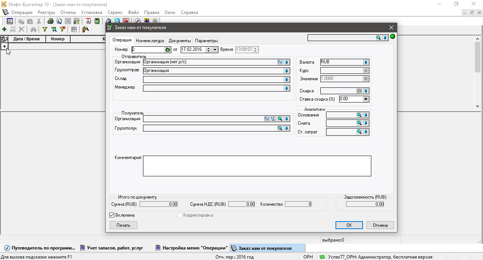Open the Реестры menu
This screenshot has width=483, height=260.
pos(46,12)
